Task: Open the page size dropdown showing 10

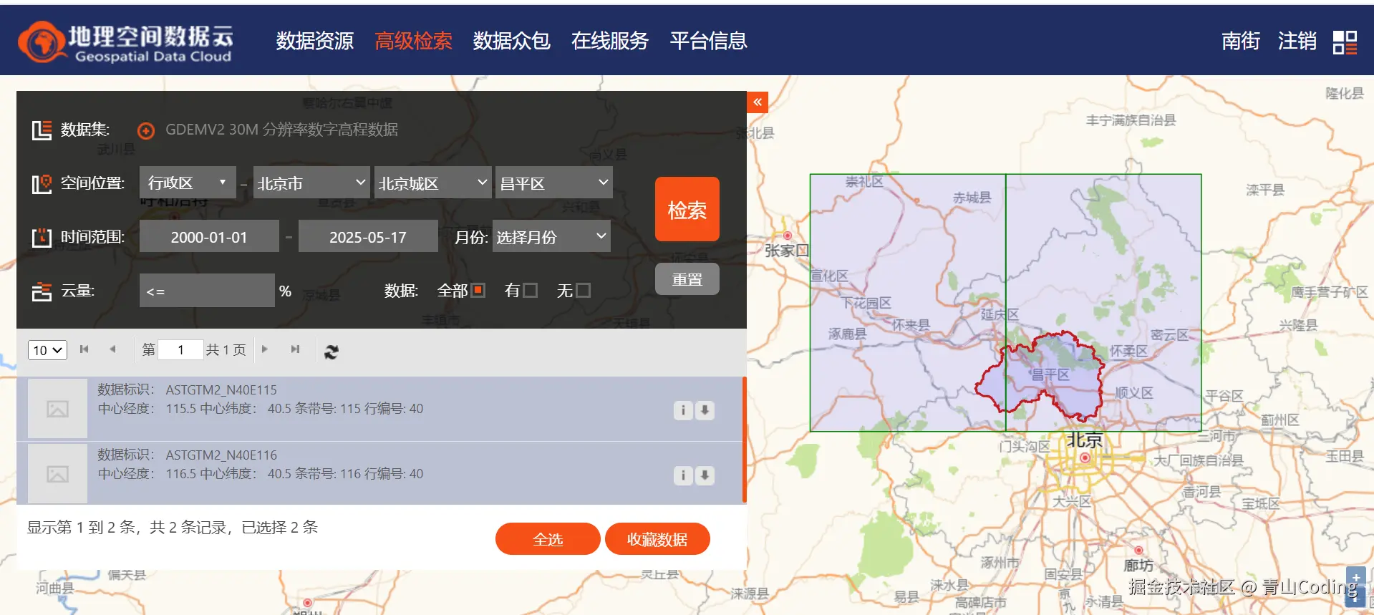Action: click(x=47, y=350)
